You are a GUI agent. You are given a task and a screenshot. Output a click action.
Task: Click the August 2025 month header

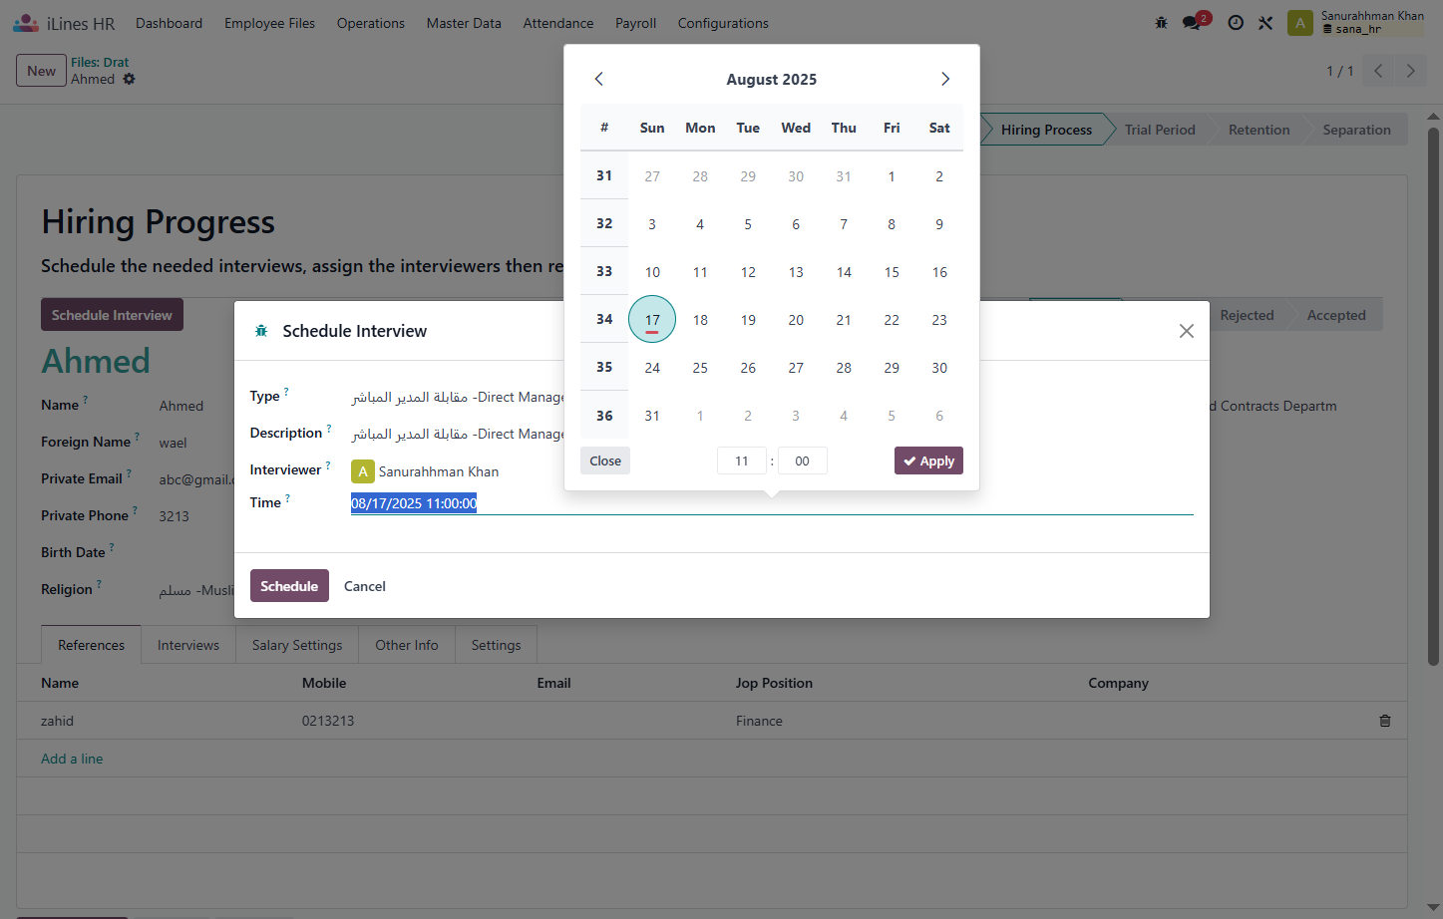click(x=772, y=79)
